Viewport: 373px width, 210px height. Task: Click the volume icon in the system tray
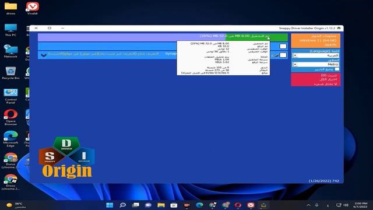click(346, 205)
